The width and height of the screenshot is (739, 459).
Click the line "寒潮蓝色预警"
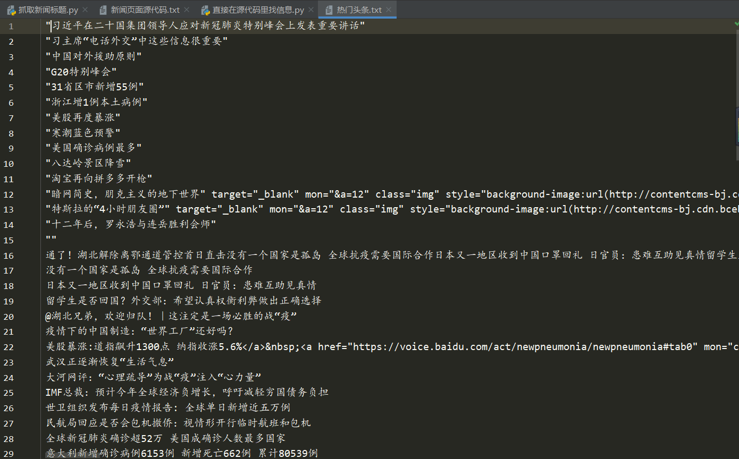coord(83,133)
